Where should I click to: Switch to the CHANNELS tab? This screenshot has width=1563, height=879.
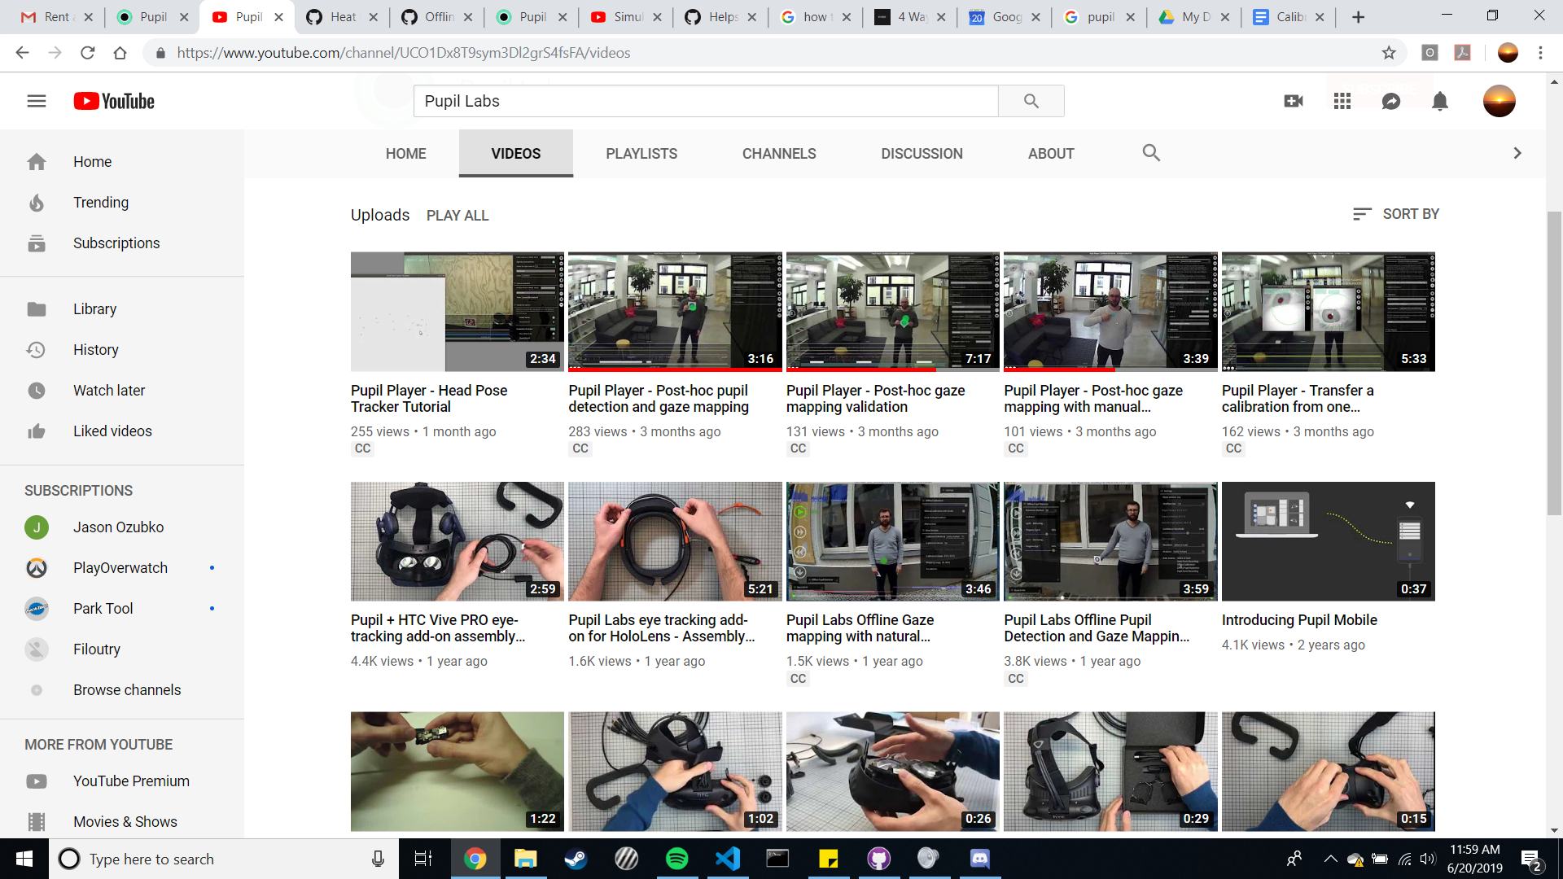pyautogui.click(x=779, y=154)
